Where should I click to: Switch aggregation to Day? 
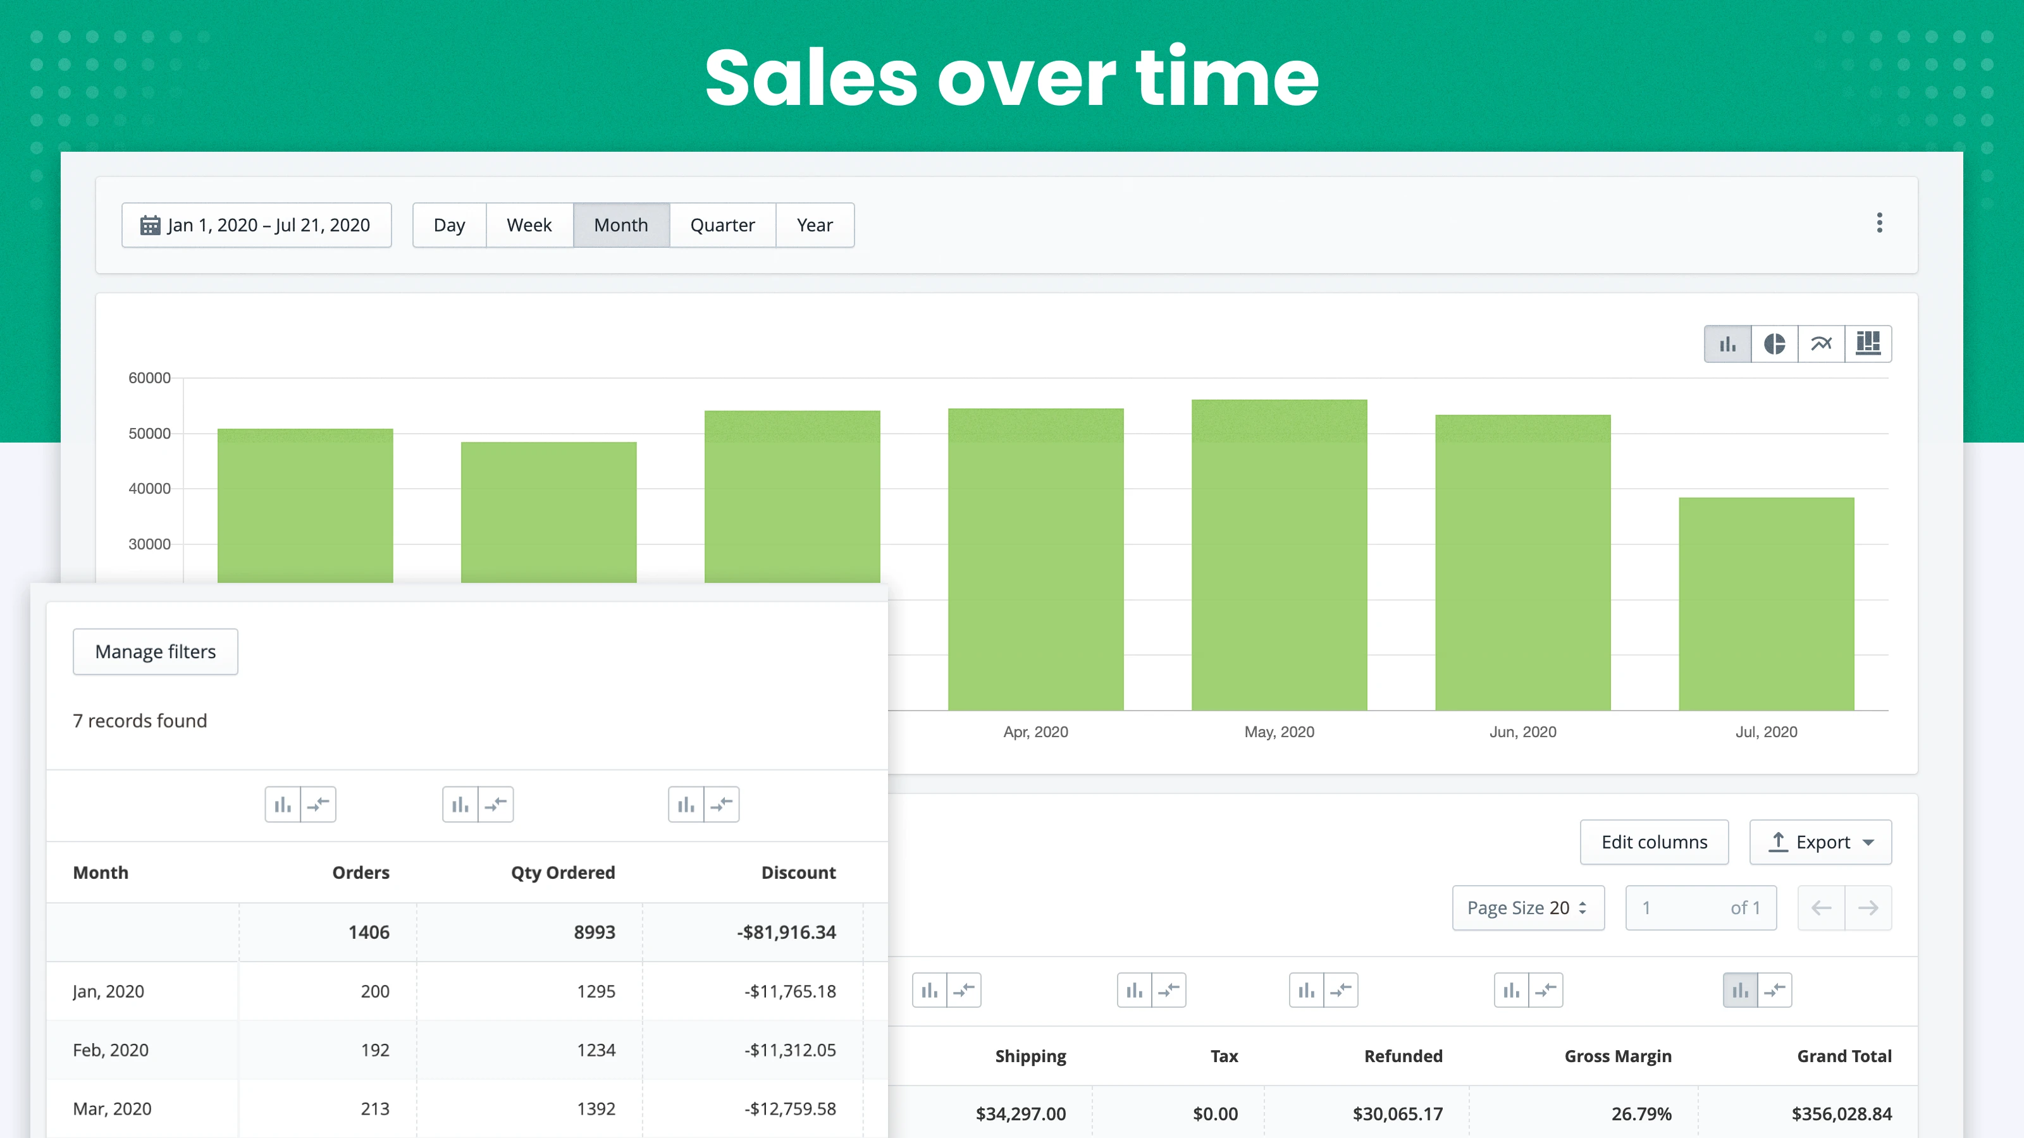(448, 224)
